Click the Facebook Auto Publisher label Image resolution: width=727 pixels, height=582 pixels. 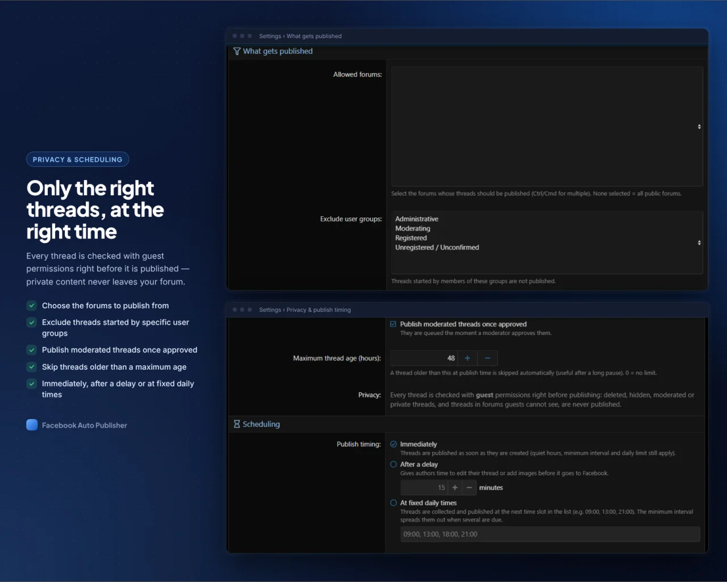85,425
